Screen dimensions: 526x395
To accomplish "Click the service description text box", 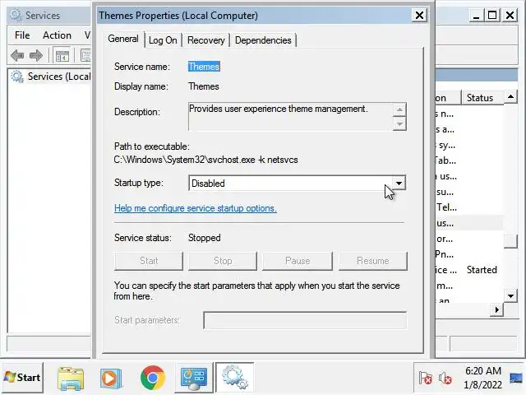I will coord(290,117).
